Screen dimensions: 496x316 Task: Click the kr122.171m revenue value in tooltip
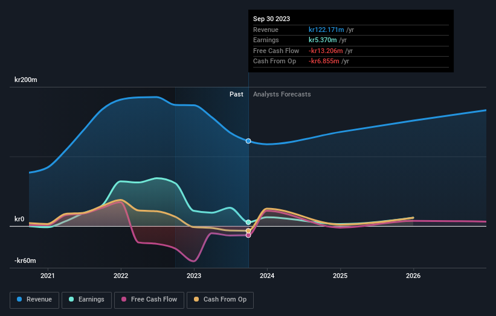tap(326, 30)
